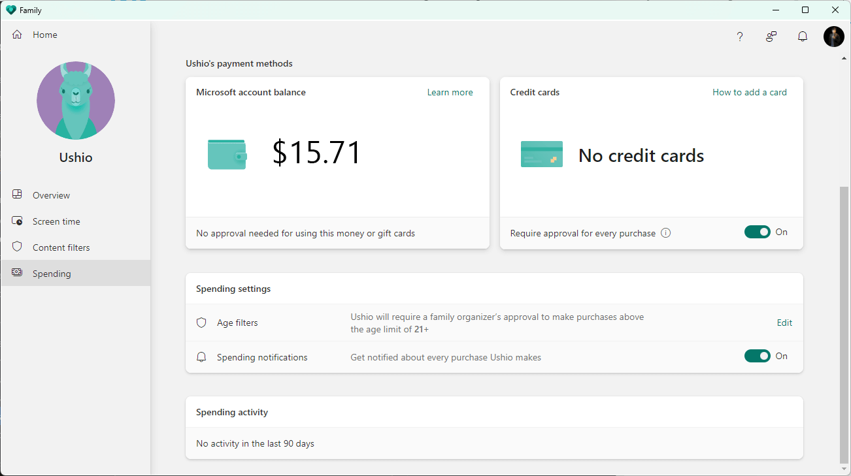This screenshot has width=851, height=476.
Task: Disable the Spending notifications toggle
Action: [x=758, y=356]
